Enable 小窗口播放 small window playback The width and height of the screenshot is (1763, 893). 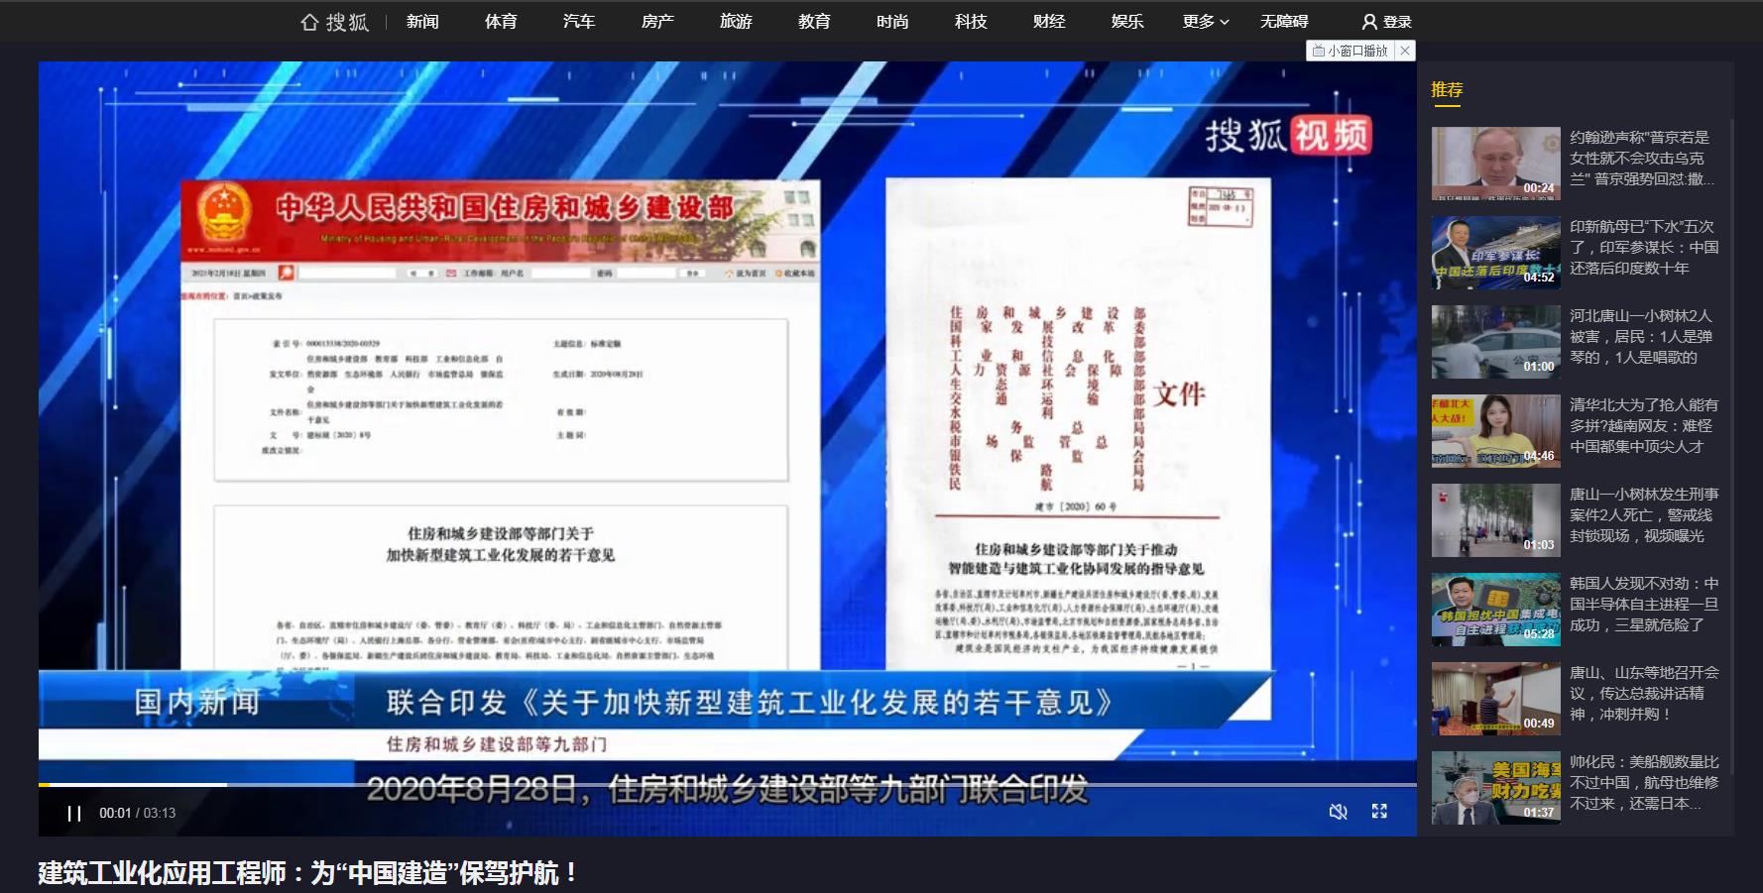[1351, 51]
